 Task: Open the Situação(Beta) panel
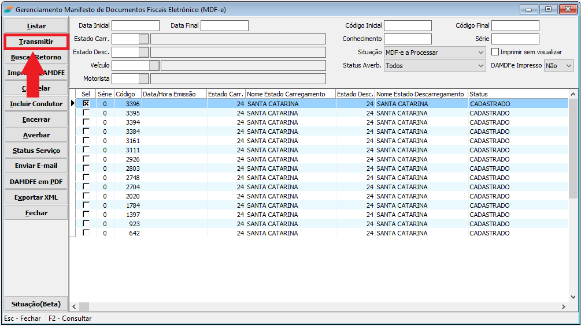(x=36, y=304)
